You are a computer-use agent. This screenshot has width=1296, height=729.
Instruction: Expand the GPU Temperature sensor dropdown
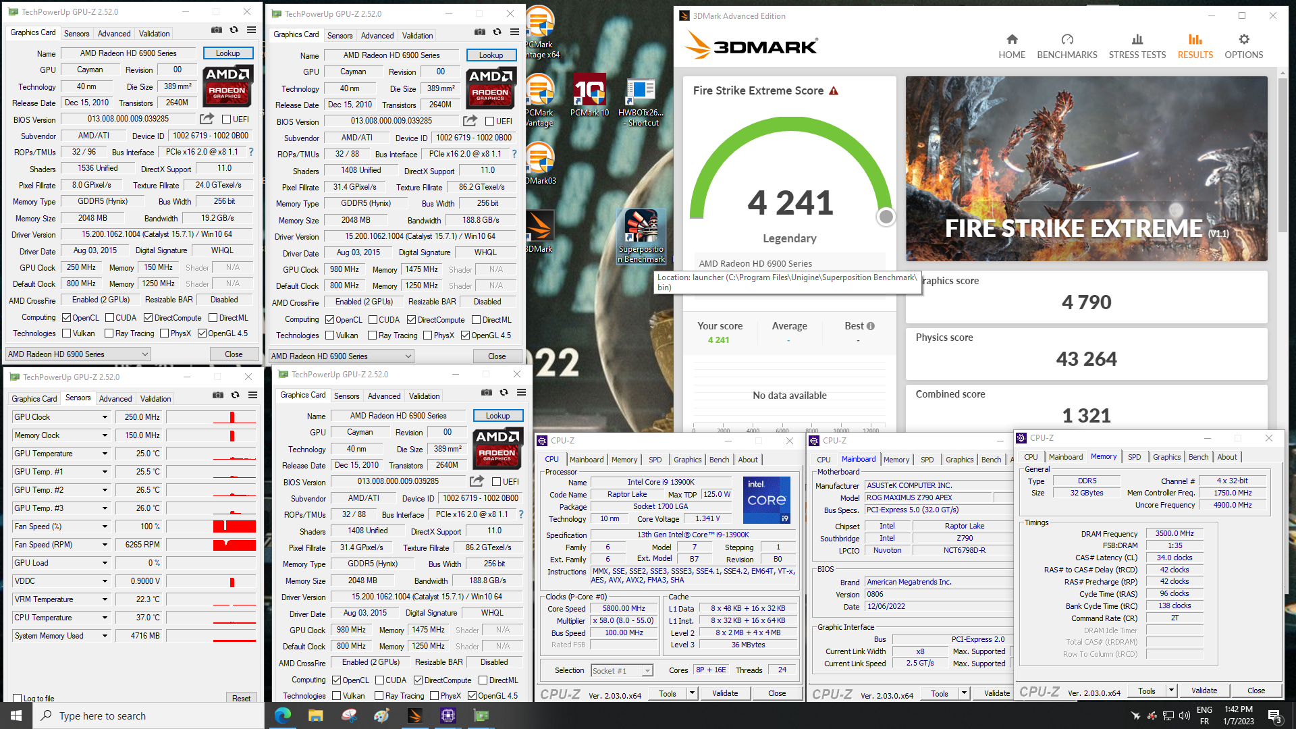(x=105, y=454)
